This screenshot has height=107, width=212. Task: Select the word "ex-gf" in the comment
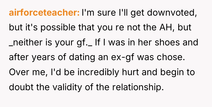[122, 57]
